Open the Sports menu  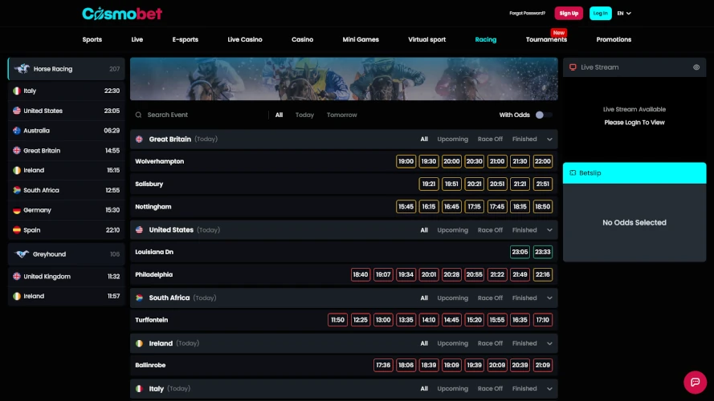pyautogui.click(x=92, y=39)
